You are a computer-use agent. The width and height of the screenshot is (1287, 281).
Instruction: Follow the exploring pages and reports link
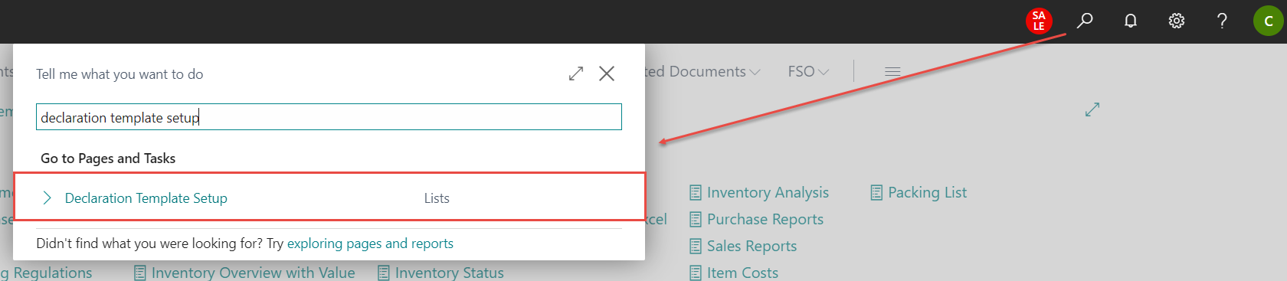(x=370, y=243)
